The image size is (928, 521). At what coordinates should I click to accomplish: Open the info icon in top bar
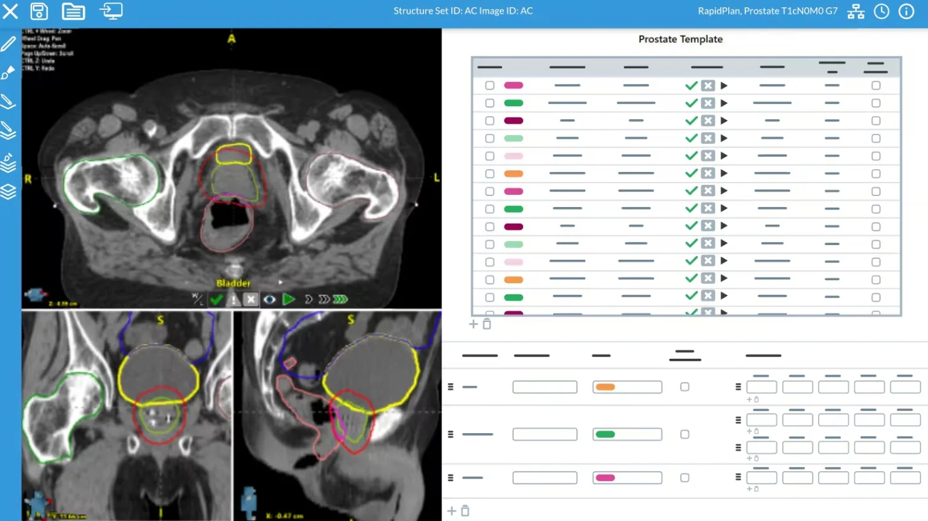coord(906,11)
